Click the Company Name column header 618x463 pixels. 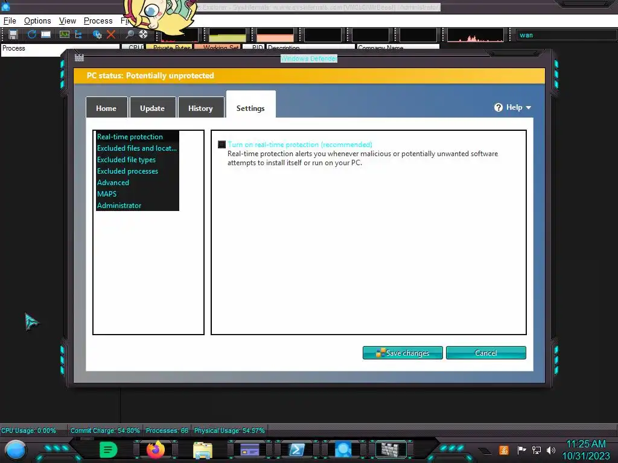pyautogui.click(x=398, y=48)
